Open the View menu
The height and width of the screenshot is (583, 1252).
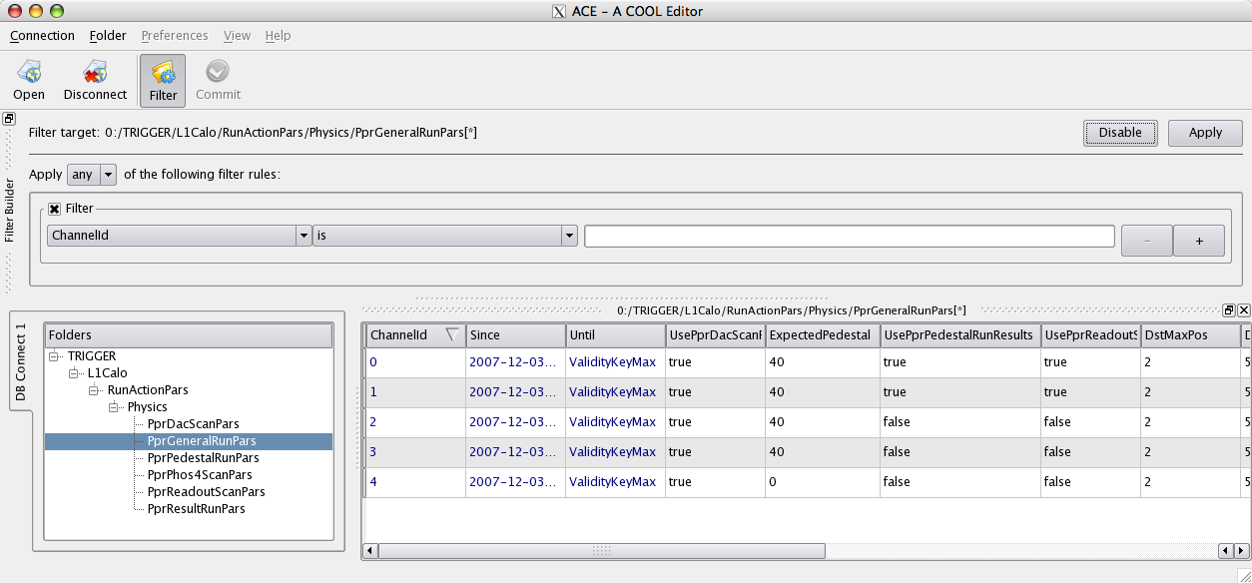pos(237,36)
